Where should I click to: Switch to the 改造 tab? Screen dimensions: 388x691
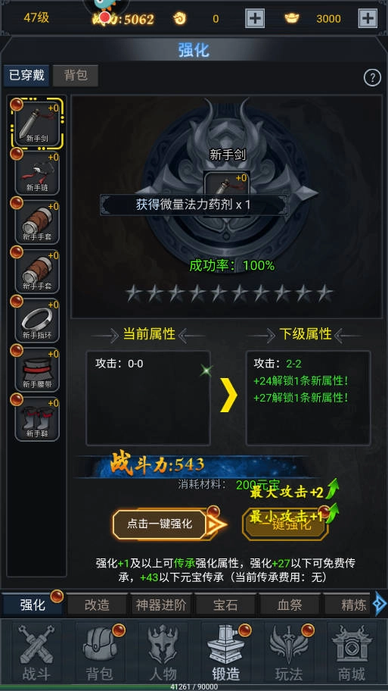[x=97, y=605]
